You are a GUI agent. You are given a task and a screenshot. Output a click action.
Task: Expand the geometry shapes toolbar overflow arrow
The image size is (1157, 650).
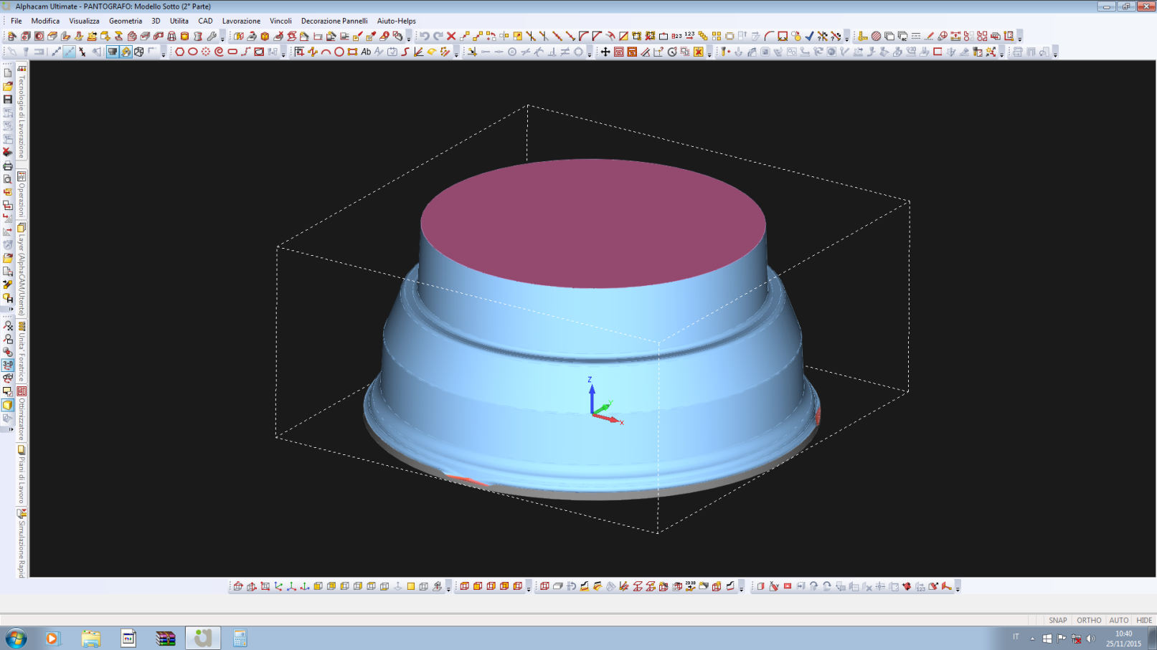click(x=283, y=53)
